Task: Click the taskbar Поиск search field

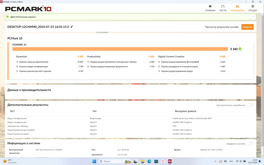Action: pyautogui.click(x=115, y=161)
